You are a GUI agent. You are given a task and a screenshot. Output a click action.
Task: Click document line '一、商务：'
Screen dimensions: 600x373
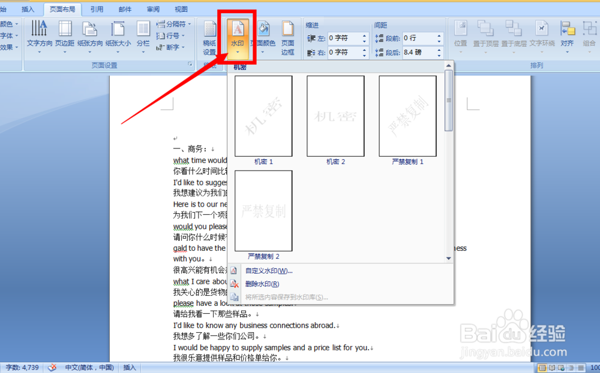190,149
